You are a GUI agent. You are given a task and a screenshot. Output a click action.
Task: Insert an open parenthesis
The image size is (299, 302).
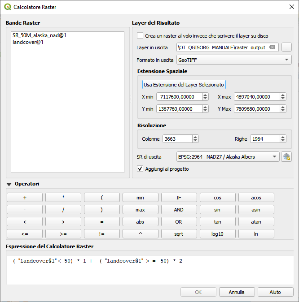tap(102, 198)
